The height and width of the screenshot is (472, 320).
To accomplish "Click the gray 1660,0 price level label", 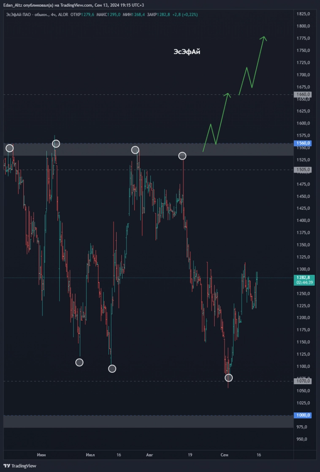I will pos(303,94).
